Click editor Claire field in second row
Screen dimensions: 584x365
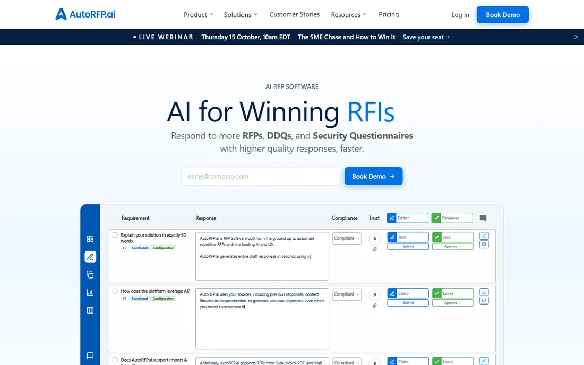tap(408, 293)
